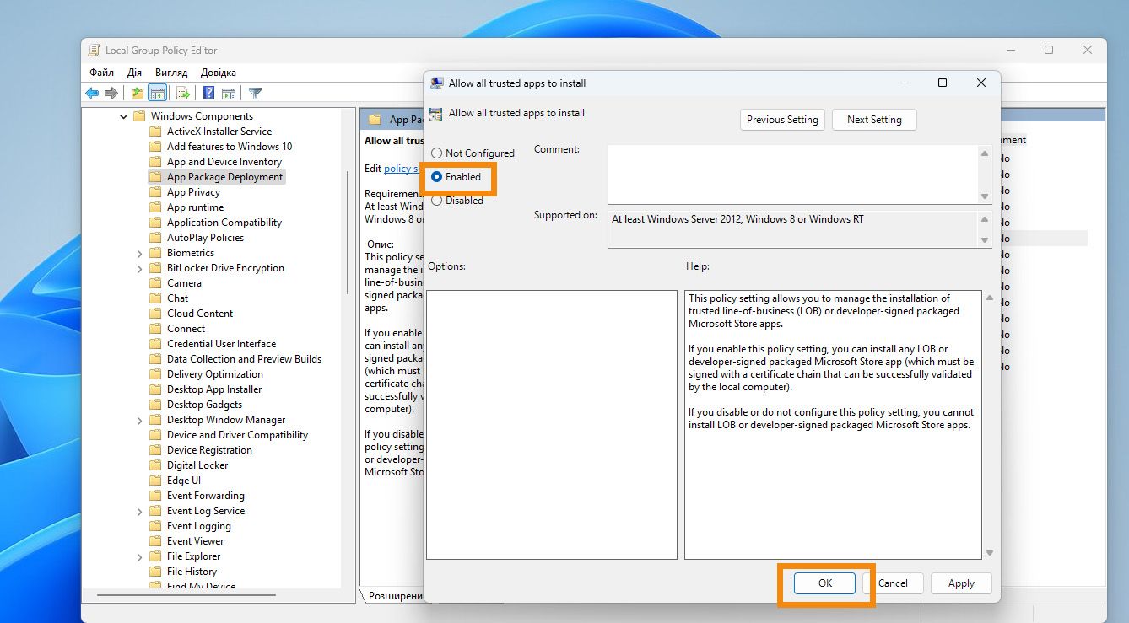Click the Cancel button in the dialog

tap(892, 583)
